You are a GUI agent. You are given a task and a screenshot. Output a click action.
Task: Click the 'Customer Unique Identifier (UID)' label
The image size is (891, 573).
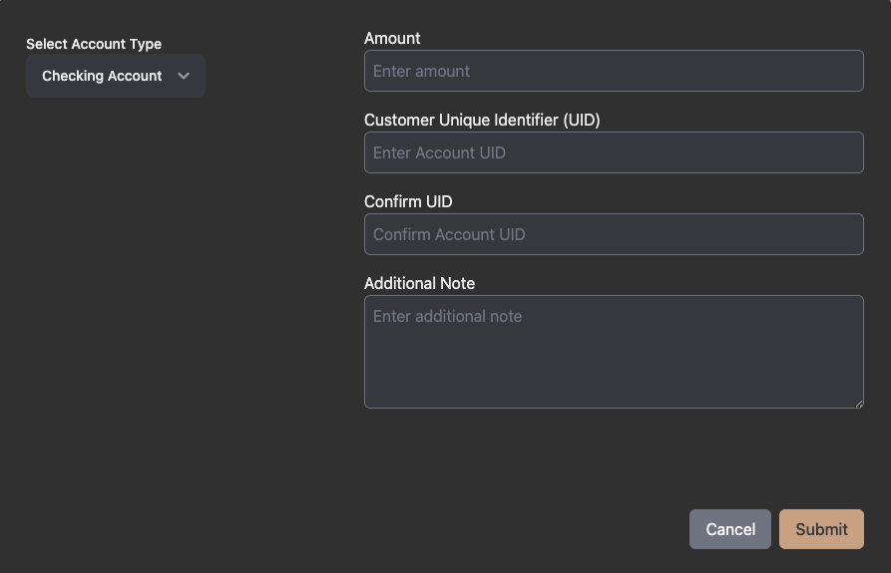[x=482, y=120]
